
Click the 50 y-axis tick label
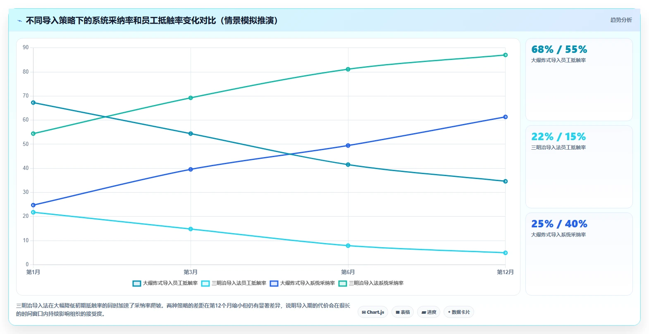pyautogui.click(x=26, y=144)
